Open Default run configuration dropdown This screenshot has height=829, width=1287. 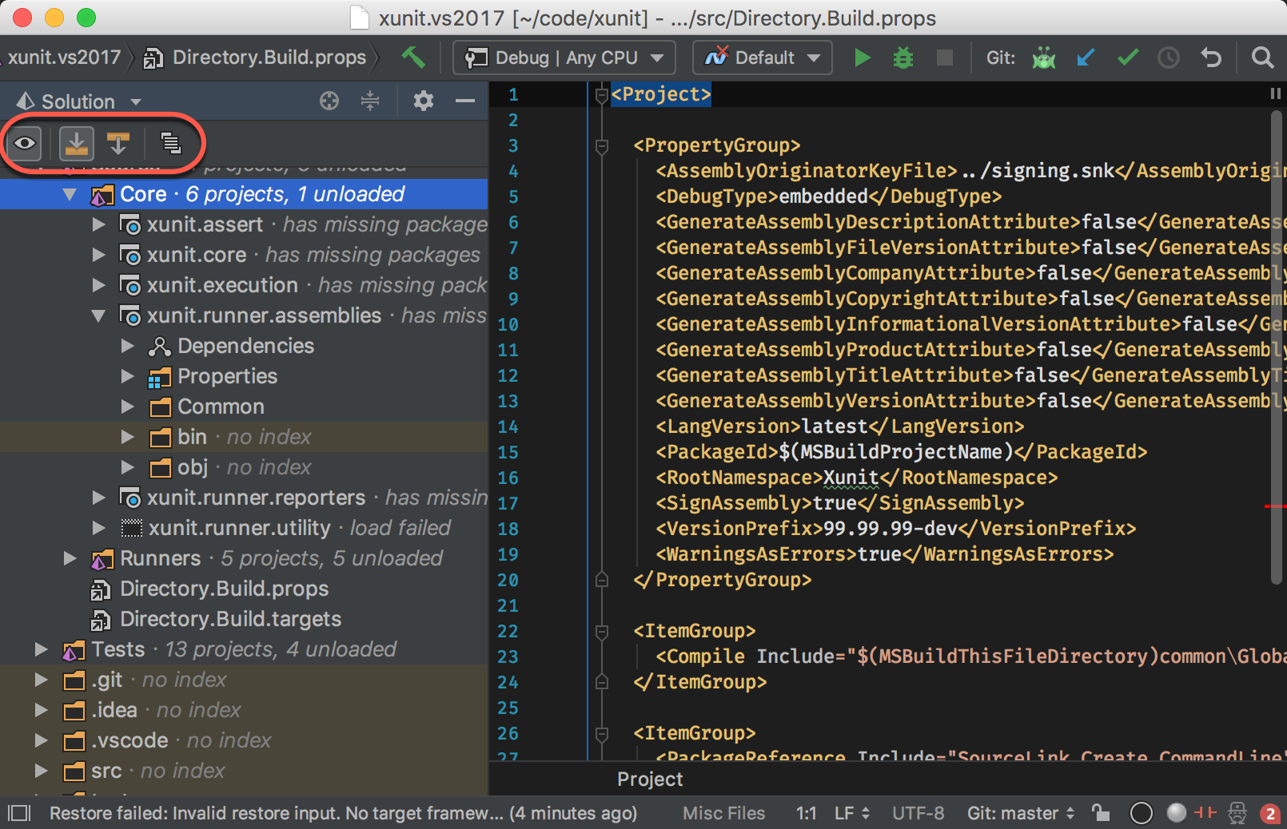pos(763,58)
